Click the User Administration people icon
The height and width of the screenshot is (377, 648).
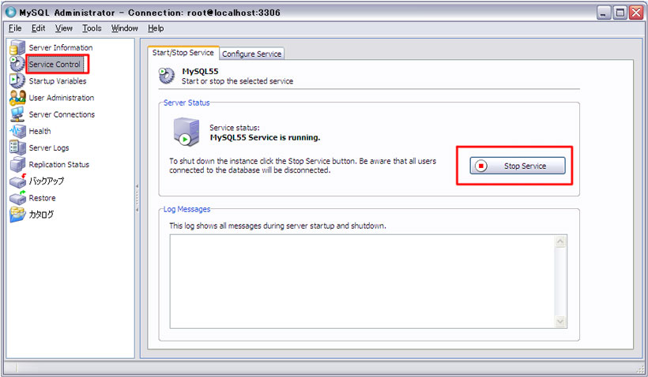tap(17, 97)
